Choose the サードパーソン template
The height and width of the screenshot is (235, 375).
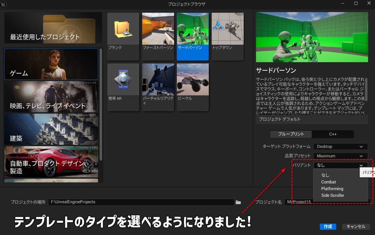[x=193, y=36]
